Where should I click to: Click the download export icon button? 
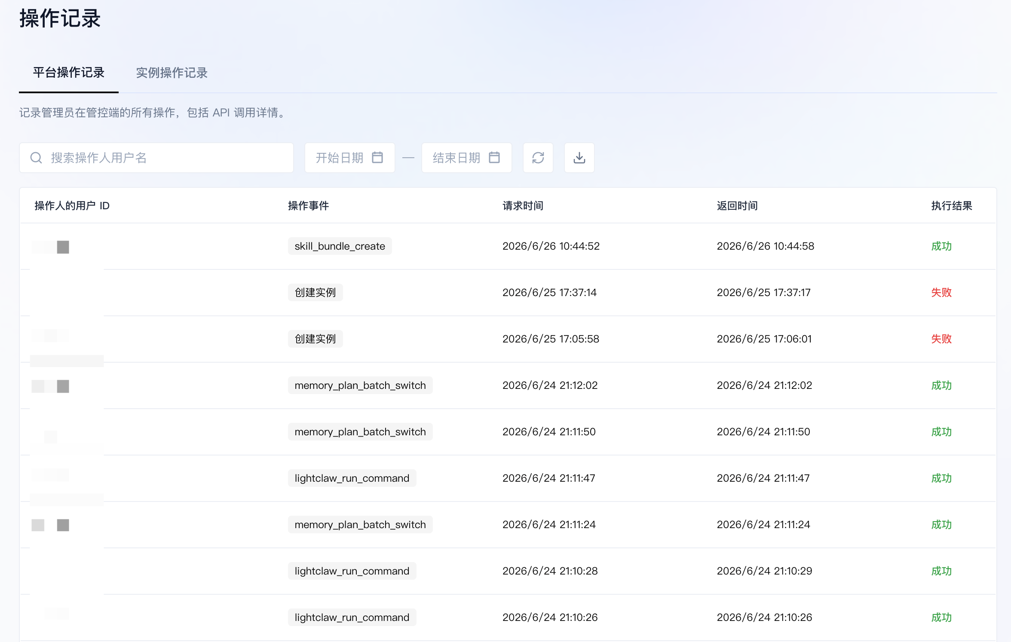[x=579, y=158]
